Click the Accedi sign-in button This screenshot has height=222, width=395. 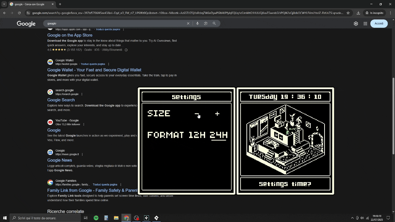379,24
